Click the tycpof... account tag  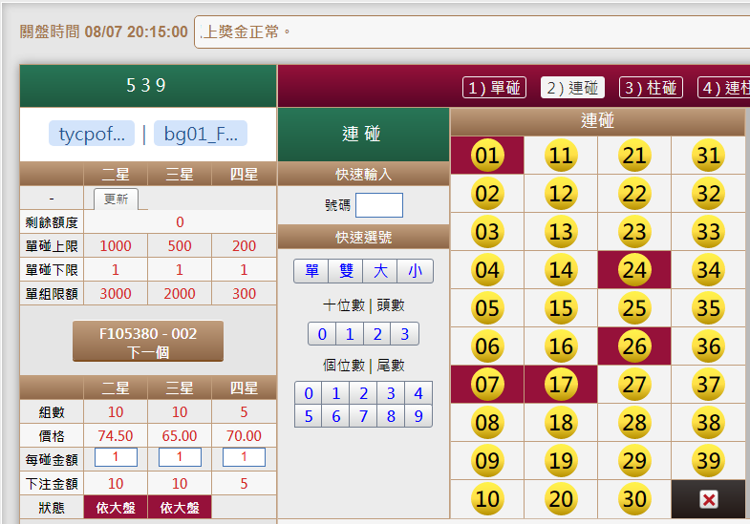(92, 134)
